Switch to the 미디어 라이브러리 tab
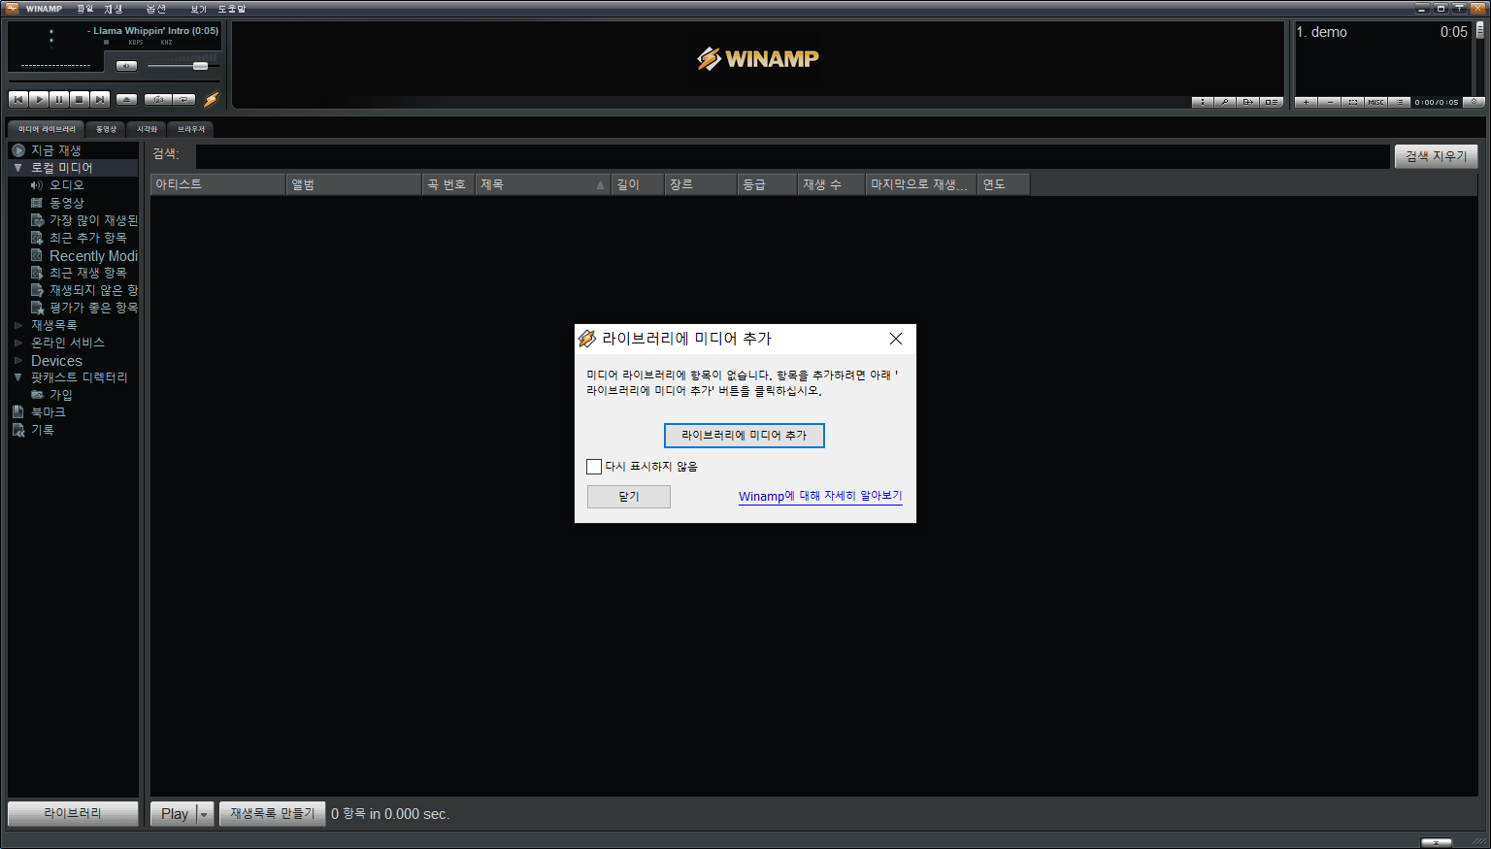 47,129
